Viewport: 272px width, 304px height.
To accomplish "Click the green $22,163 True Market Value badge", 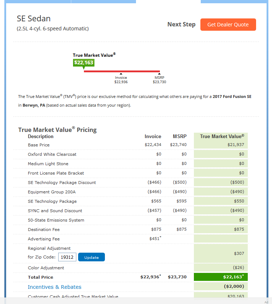I will click(84, 63).
